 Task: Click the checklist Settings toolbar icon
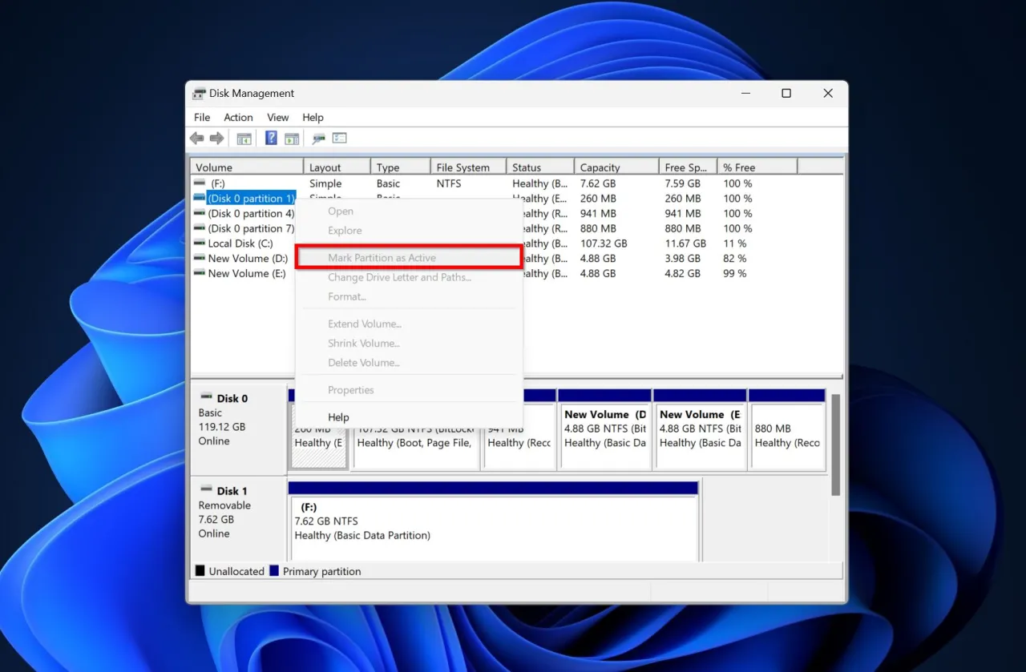click(x=340, y=139)
